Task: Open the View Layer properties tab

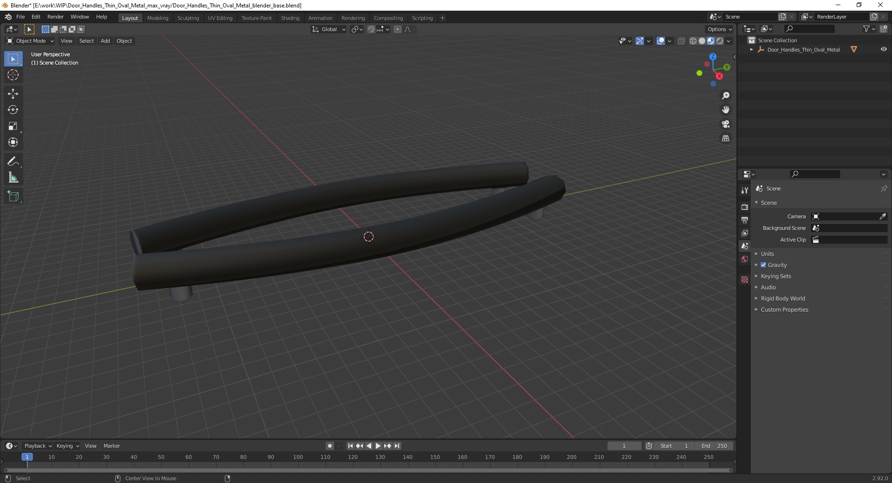Action: coord(745,233)
